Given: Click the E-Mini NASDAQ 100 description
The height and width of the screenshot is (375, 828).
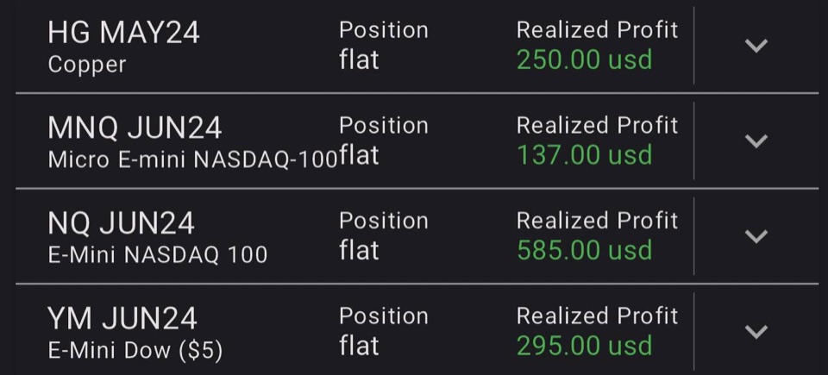Looking at the screenshot, I should coord(157,255).
